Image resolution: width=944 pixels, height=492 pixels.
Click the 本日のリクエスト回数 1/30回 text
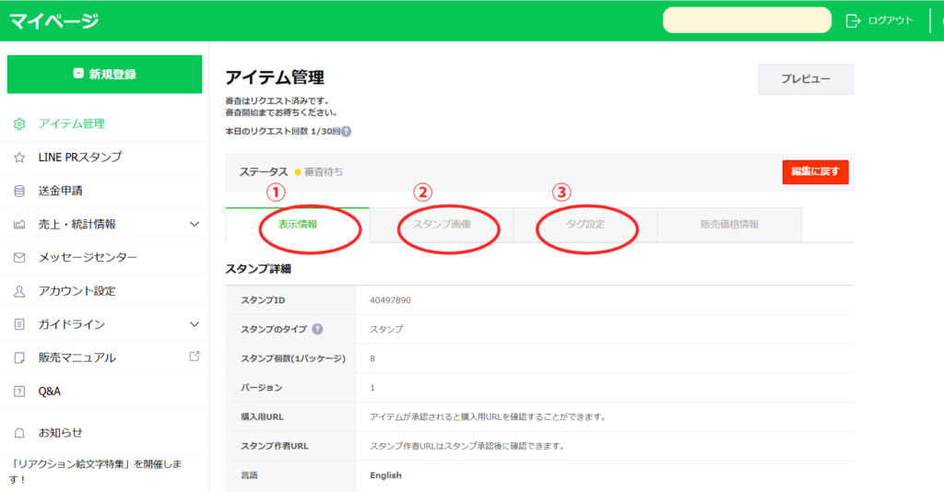point(283,131)
